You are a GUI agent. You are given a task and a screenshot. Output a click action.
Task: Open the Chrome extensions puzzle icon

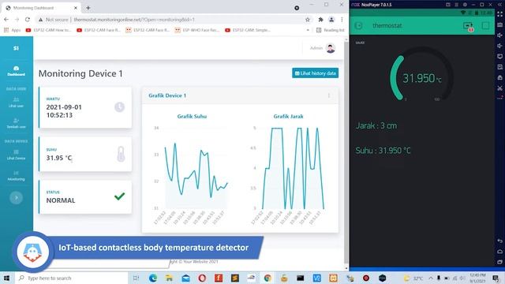point(320,20)
